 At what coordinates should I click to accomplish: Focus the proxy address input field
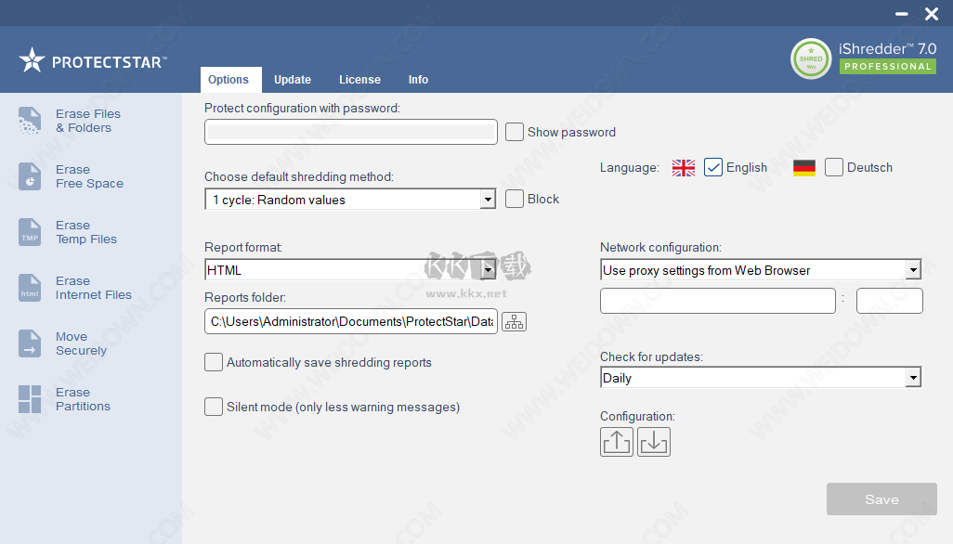718,301
